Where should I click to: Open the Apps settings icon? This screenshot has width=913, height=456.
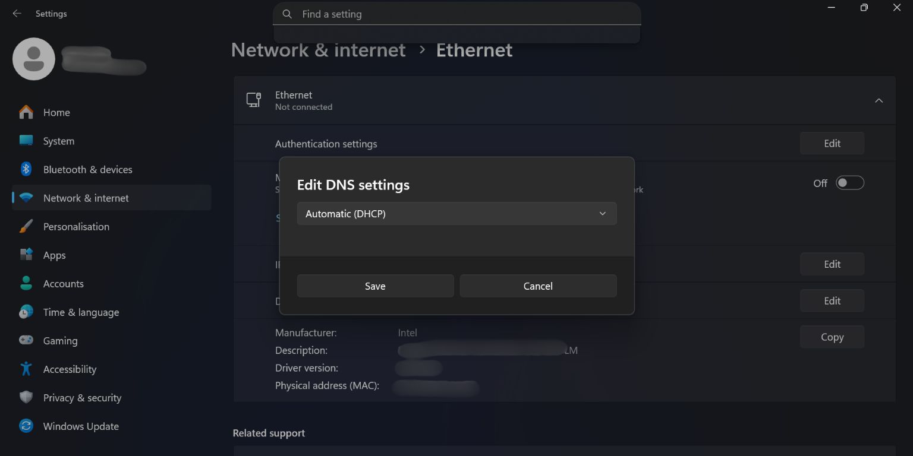pyautogui.click(x=26, y=255)
